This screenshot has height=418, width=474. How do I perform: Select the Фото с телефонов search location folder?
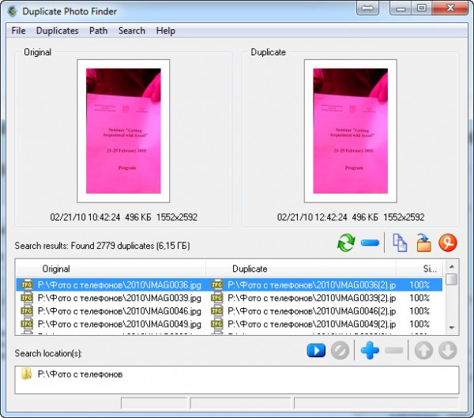(x=79, y=374)
